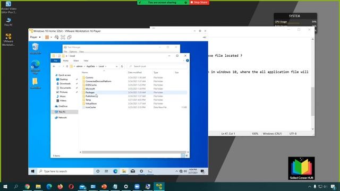Image resolution: width=340 pixels, height=191 pixels.
Task: Click VMware send Ctrl+Alt+Del icon
Action: pos(57,37)
